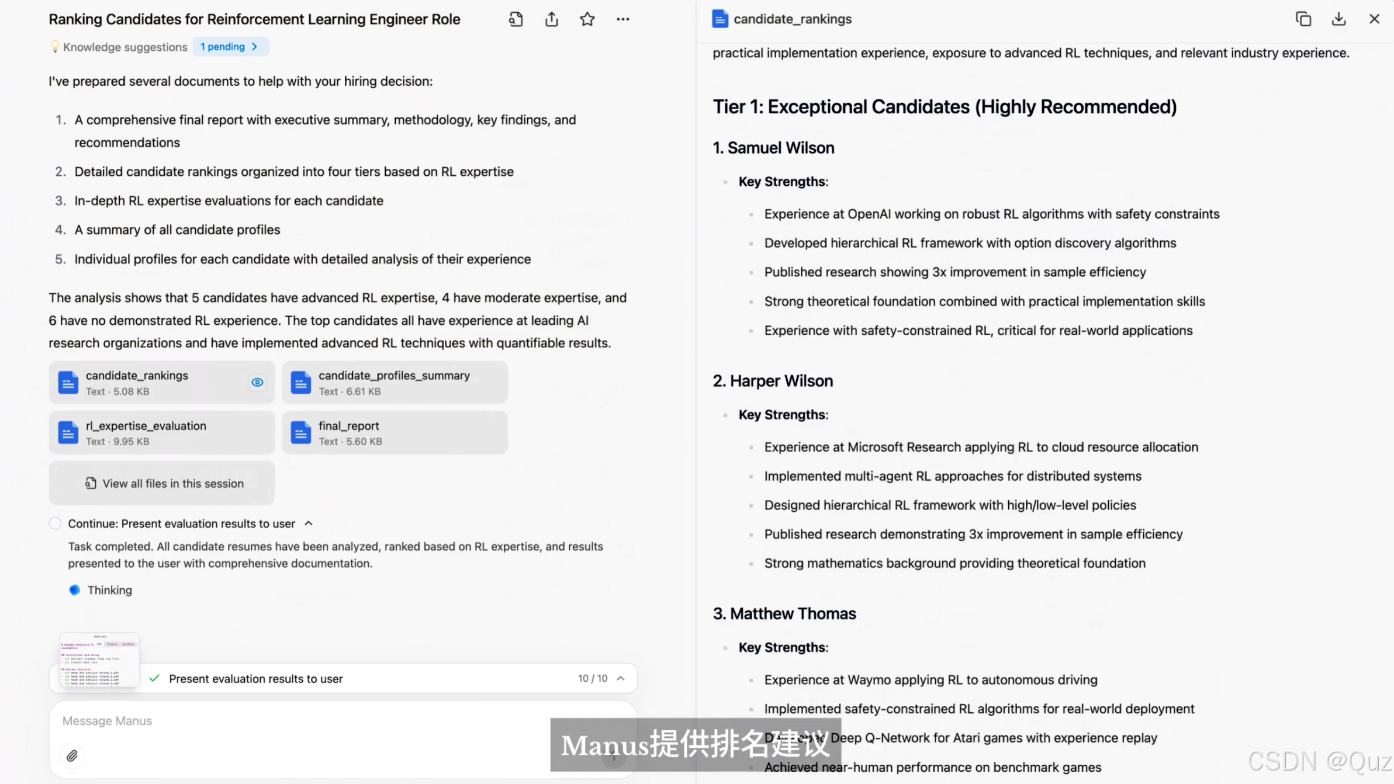Viewport: 1394px width, 784px height.
Task: Star this conversation with the favorite icon
Action: (587, 19)
